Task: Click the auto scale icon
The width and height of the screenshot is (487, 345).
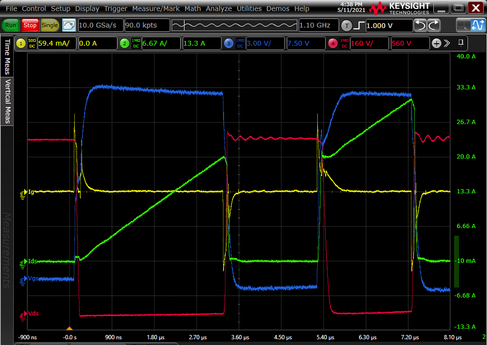Action: (x=69, y=25)
